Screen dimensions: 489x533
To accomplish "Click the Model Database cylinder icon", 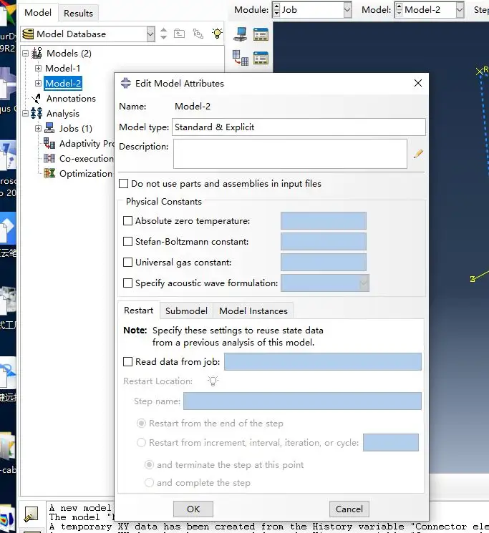I will tap(28, 34).
